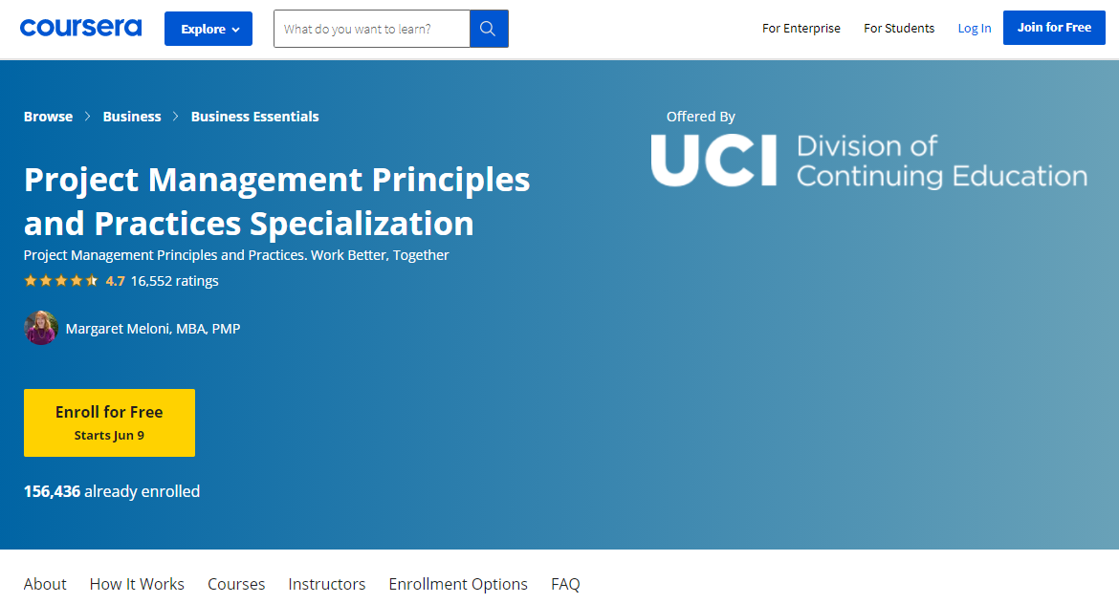Click the Log In link
Image resolution: width=1119 pixels, height=604 pixels.
pyautogui.click(x=974, y=29)
